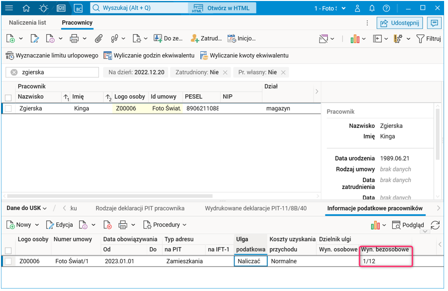Remove the 'Pr. własny: Nie' filter chip
The height and width of the screenshot is (291, 448).
click(x=283, y=73)
